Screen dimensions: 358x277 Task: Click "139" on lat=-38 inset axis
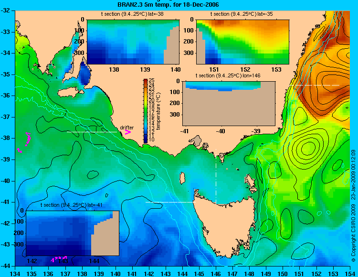tap(145, 69)
